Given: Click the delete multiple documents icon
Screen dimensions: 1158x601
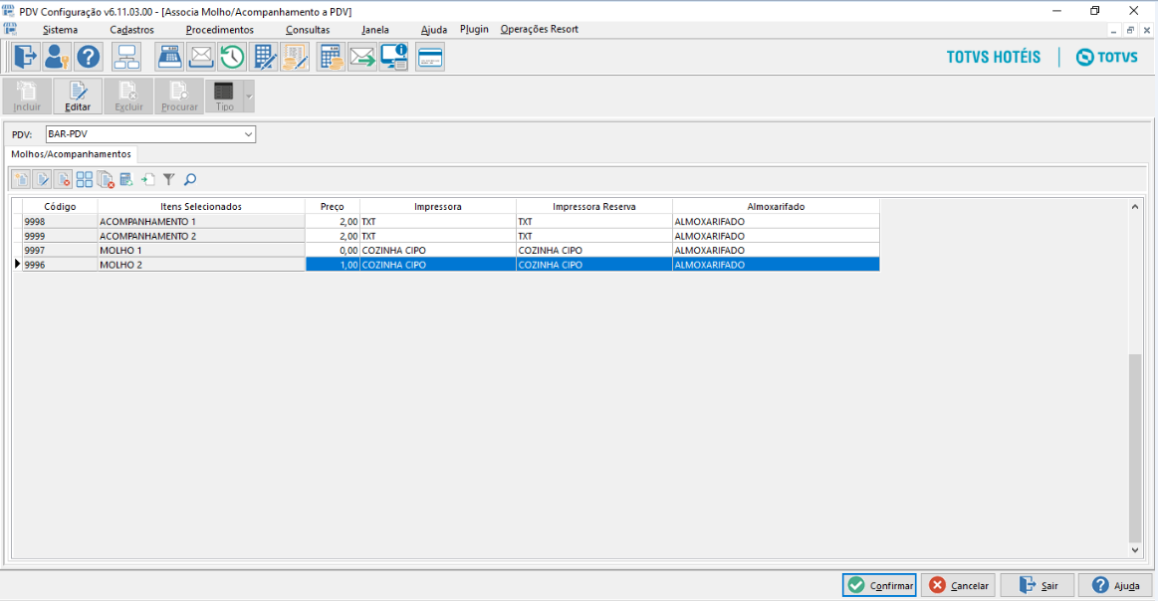Looking at the screenshot, I should coord(106,179).
